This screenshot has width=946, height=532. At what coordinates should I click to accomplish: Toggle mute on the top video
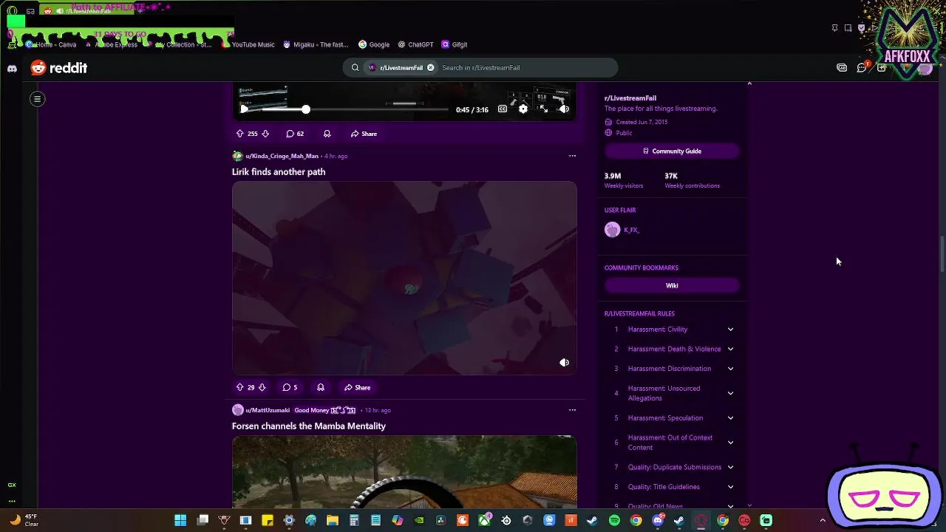pyautogui.click(x=564, y=109)
